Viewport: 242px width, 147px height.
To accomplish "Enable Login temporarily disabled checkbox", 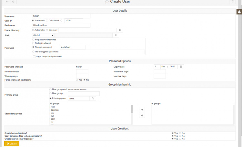I will [34, 56].
